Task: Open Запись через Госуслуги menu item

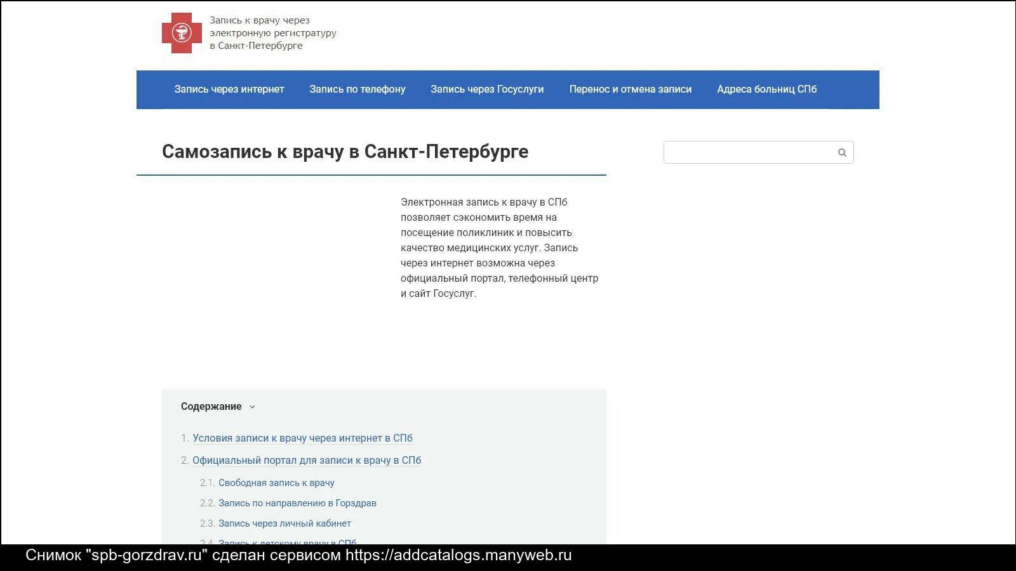Action: tap(487, 89)
